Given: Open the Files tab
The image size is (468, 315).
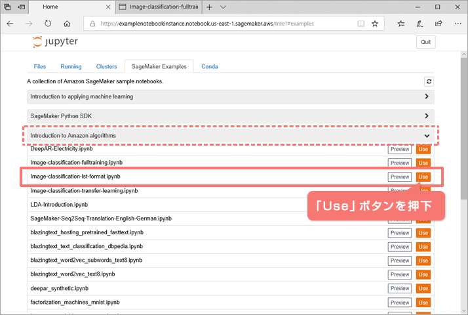Looking at the screenshot, I should 40,66.
